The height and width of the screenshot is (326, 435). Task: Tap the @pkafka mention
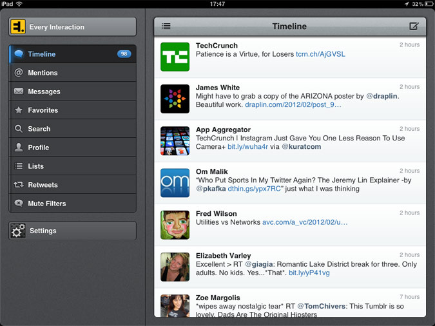coord(211,189)
